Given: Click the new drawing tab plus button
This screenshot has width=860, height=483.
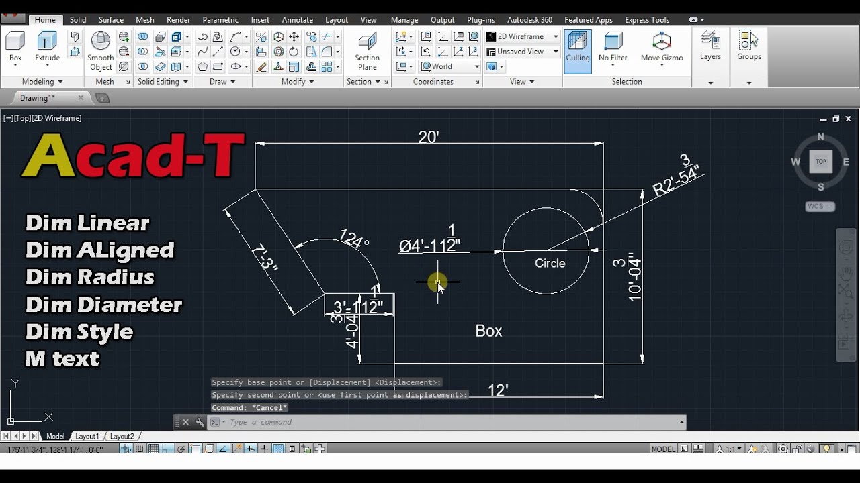Looking at the screenshot, I should click(102, 98).
